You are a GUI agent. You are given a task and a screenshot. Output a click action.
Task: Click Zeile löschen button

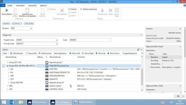coord(45,53)
